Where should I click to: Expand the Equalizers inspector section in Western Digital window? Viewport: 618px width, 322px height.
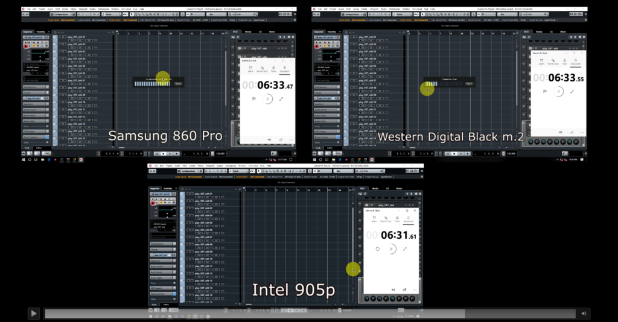coord(327,104)
